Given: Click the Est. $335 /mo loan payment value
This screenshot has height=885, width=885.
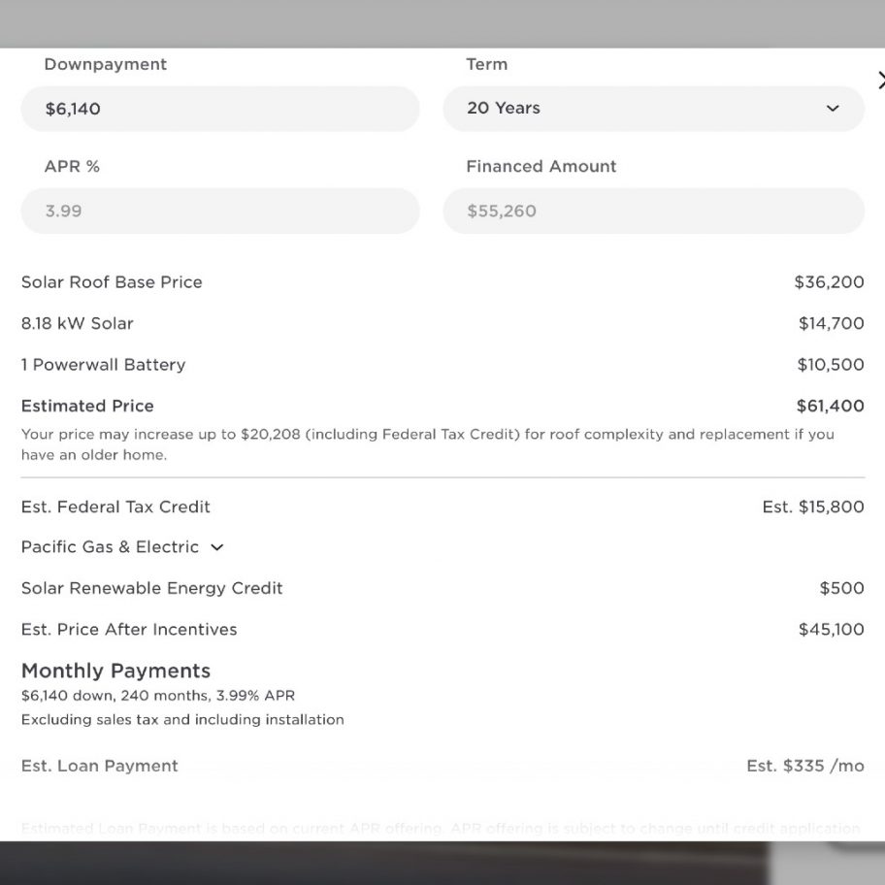Looking at the screenshot, I should click(x=804, y=766).
